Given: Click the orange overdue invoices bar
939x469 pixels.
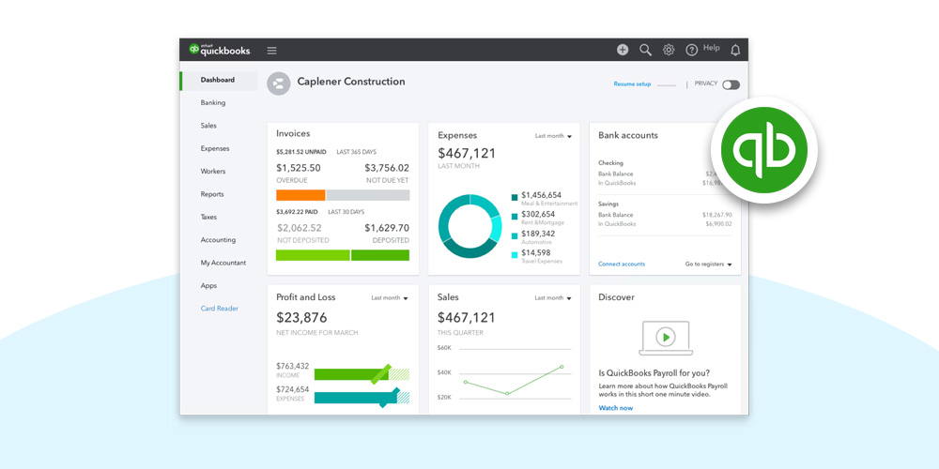Looking at the screenshot, I should 300,195.
